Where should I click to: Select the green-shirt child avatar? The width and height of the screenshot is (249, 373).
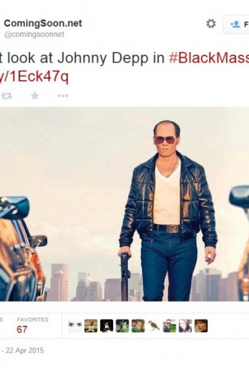coord(138,326)
